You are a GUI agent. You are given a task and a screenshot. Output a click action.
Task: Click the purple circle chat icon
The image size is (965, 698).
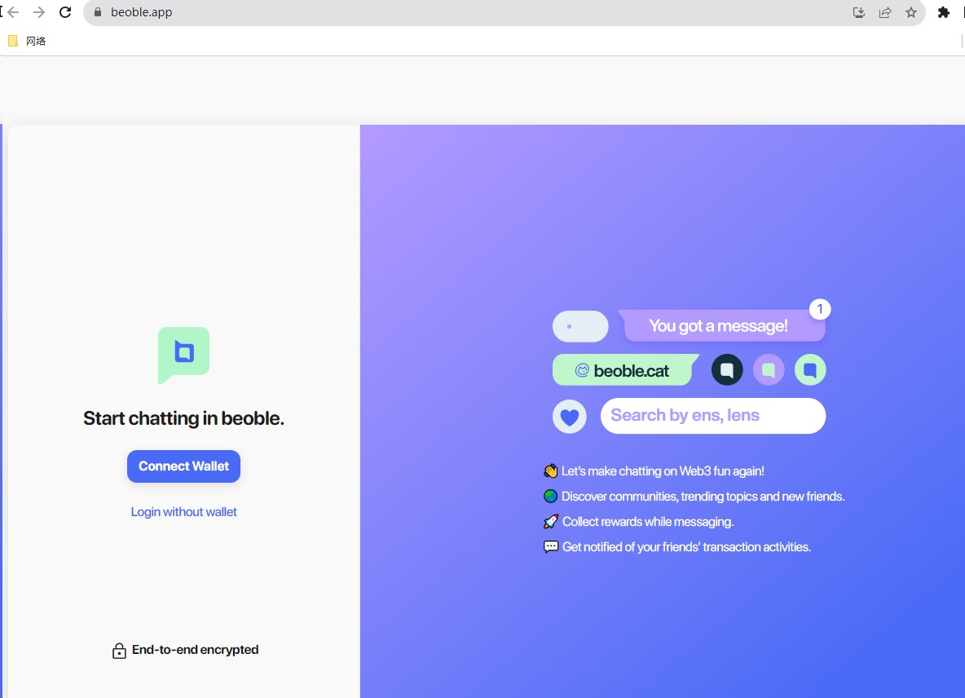769,370
